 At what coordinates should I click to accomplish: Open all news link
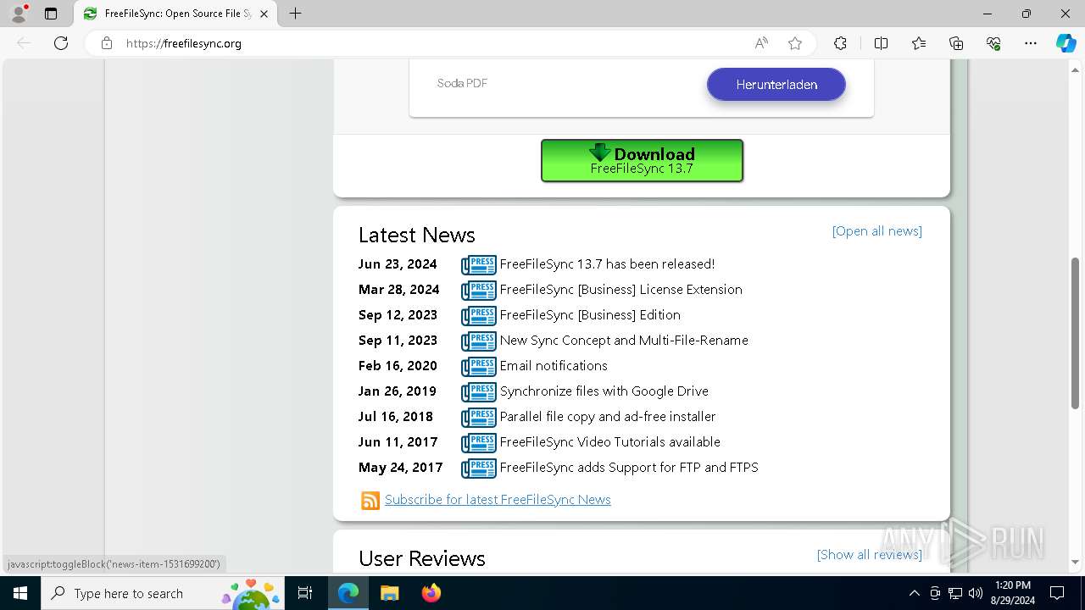coord(876,231)
